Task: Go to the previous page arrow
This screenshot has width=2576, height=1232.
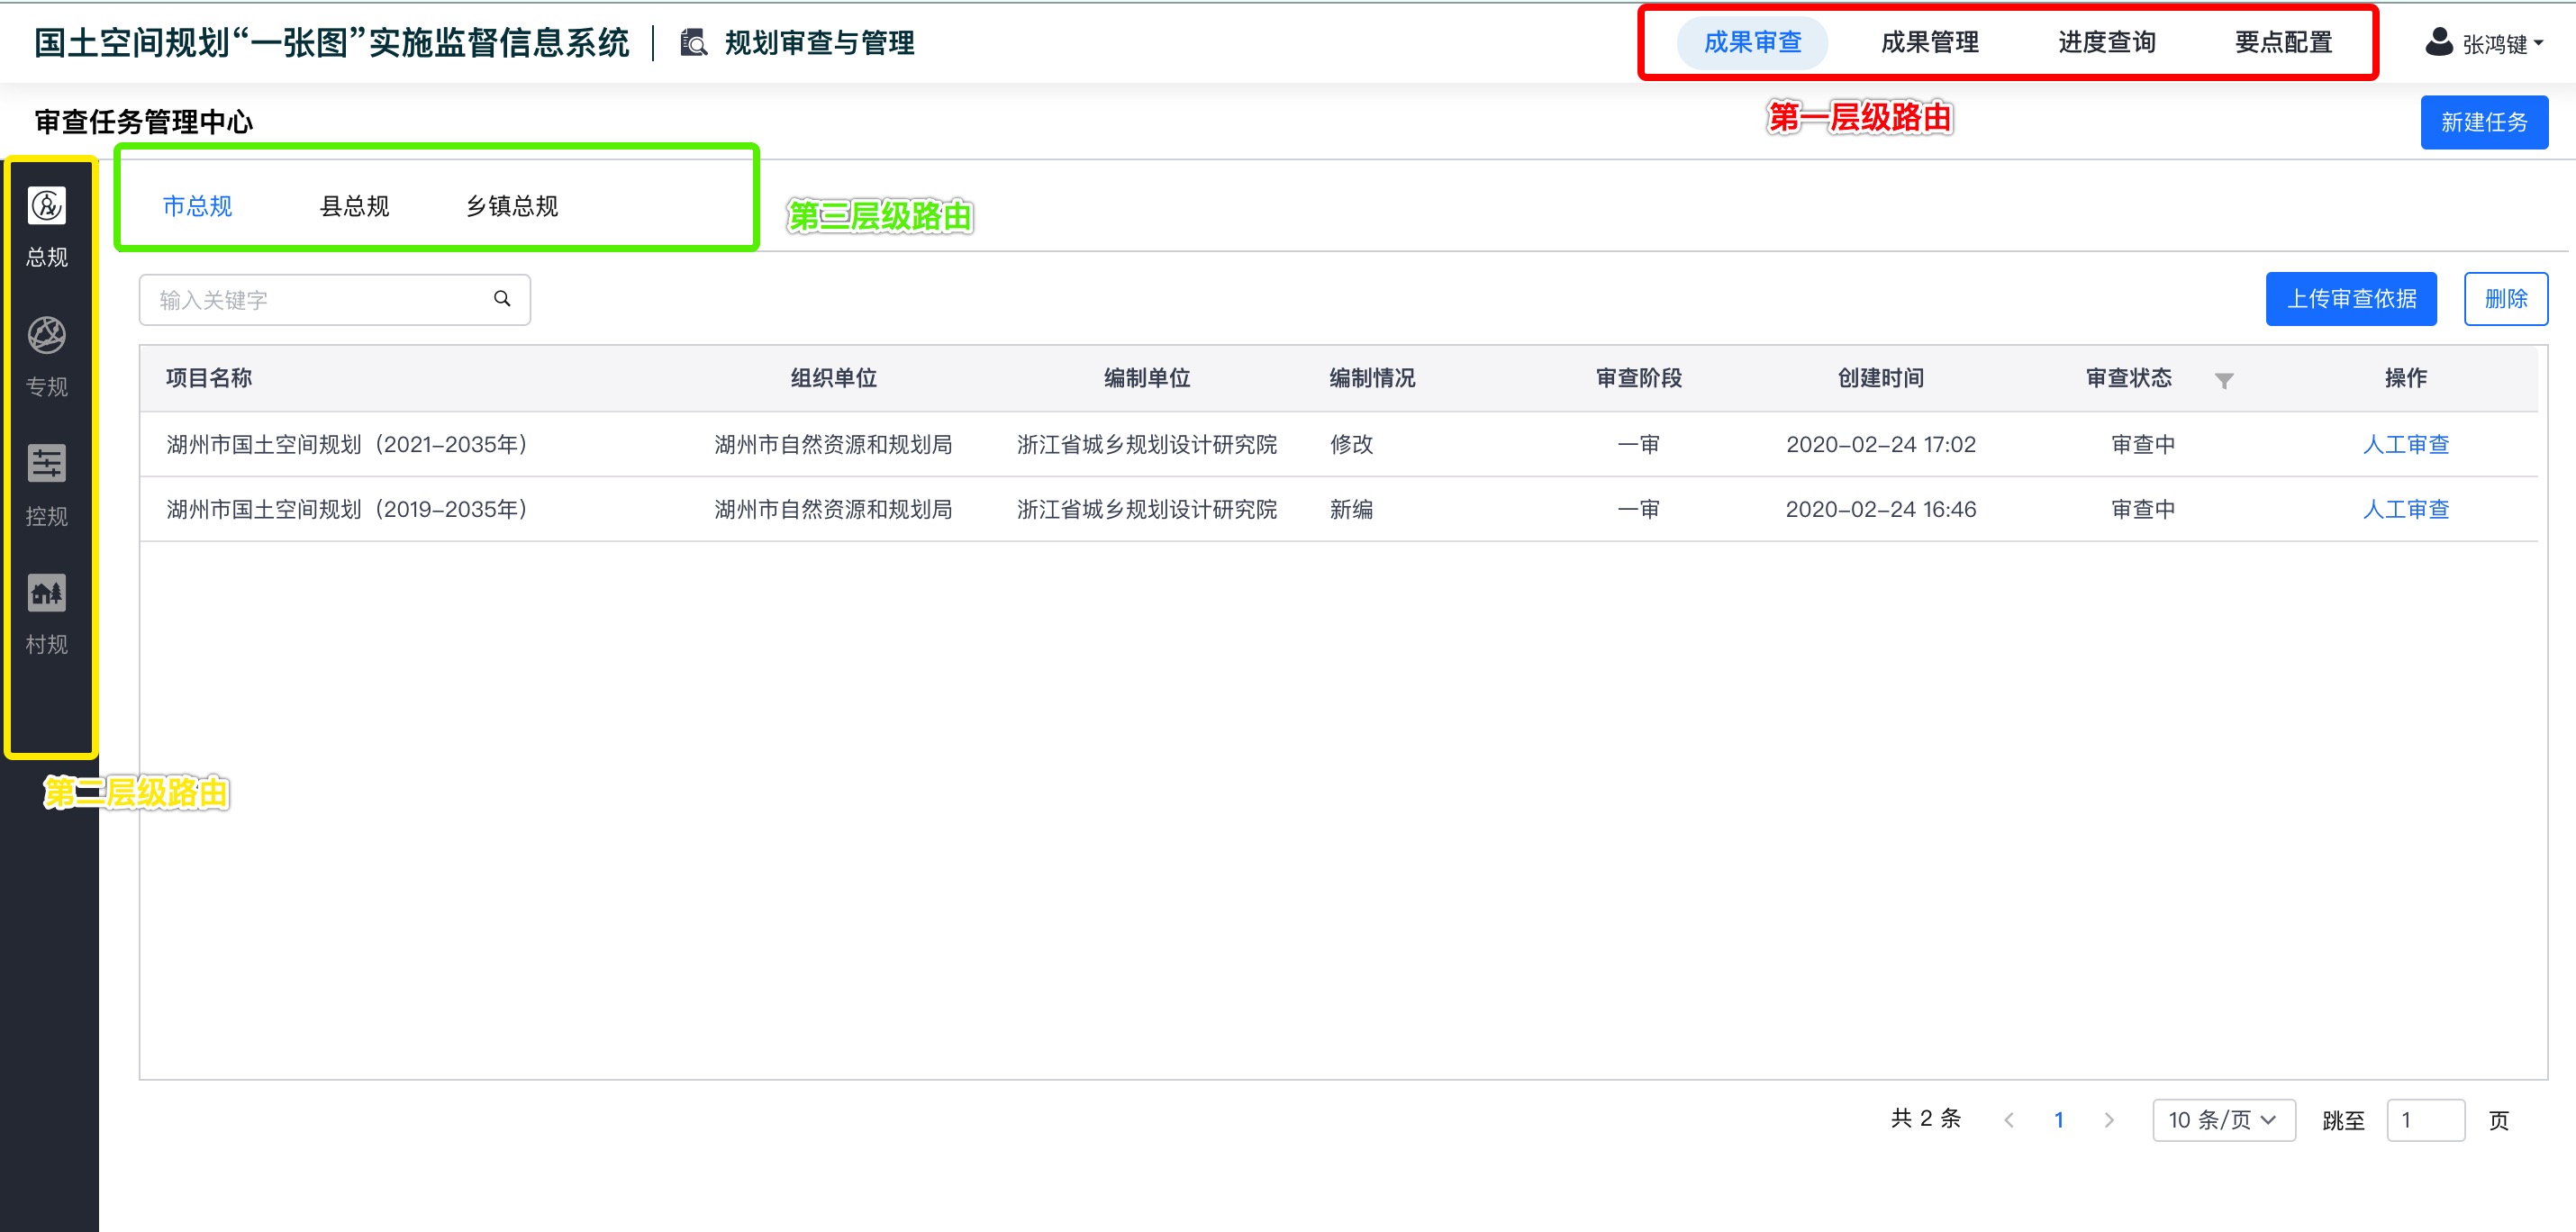Action: pyautogui.click(x=2009, y=1120)
